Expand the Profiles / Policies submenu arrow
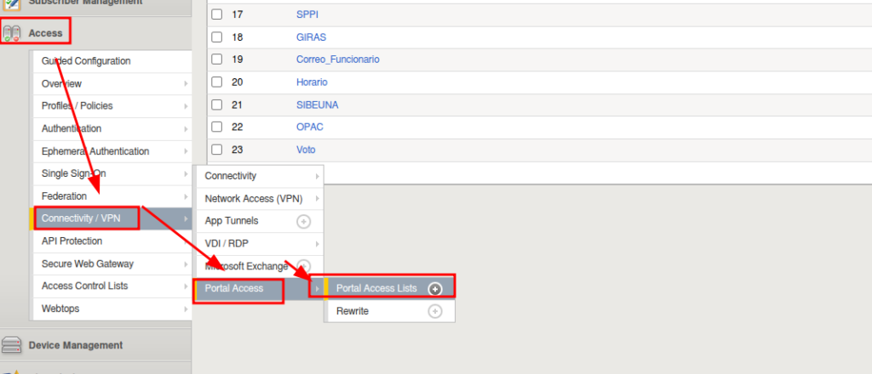 click(x=185, y=106)
